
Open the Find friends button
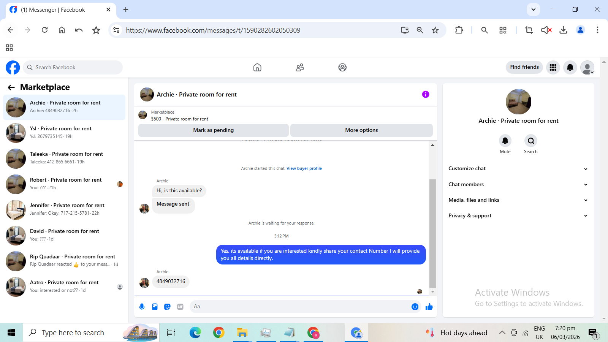tap(524, 67)
